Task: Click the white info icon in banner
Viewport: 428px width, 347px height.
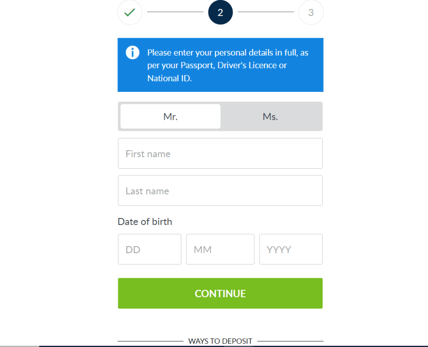Action: point(132,53)
